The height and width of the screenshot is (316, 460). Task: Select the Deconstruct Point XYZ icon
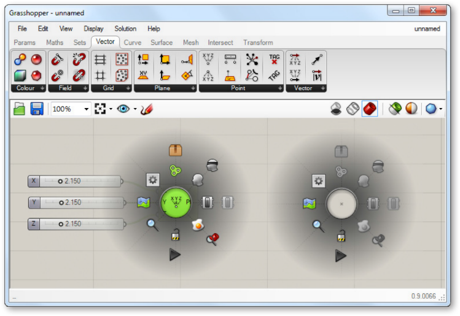click(208, 75)
